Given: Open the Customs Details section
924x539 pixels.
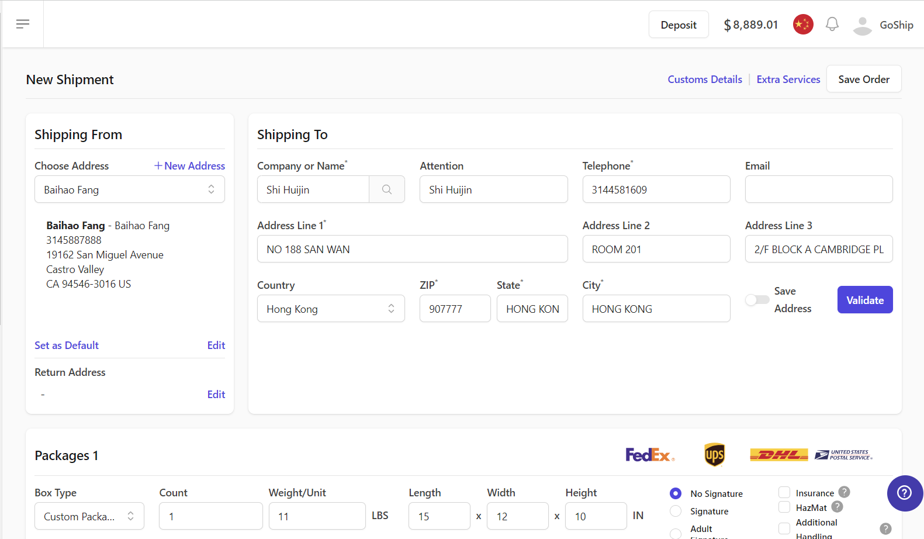Looking at the screenshot, I should (705, 80).
